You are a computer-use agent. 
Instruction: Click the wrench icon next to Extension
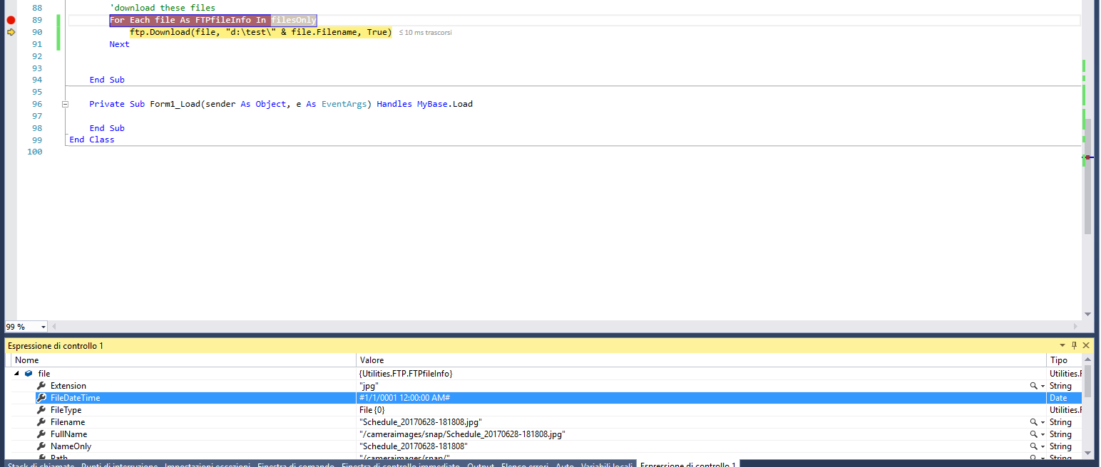[41, 386]
